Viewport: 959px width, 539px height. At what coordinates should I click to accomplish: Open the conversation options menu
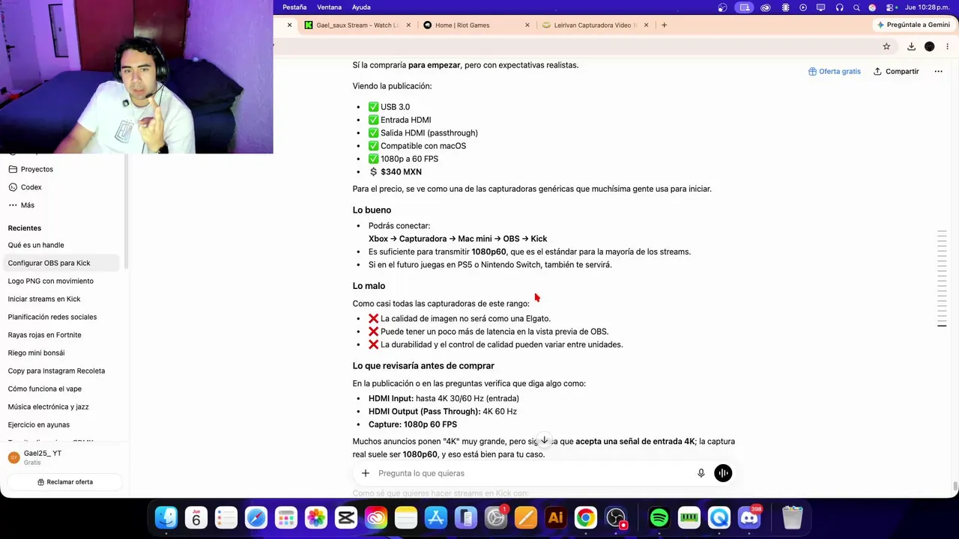[938, 72]
